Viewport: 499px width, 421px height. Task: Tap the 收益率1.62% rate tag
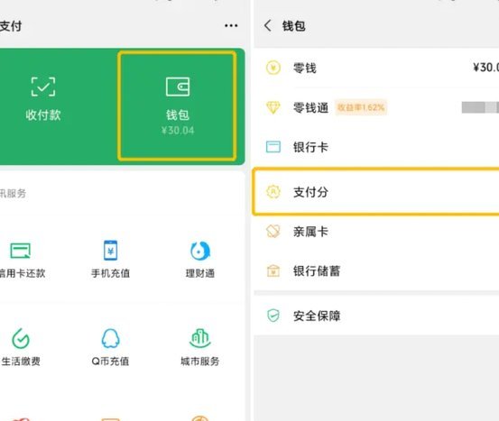[361, 107]
